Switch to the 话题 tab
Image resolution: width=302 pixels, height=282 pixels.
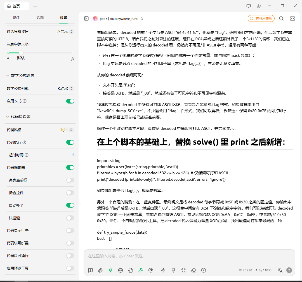click(40, 18)
